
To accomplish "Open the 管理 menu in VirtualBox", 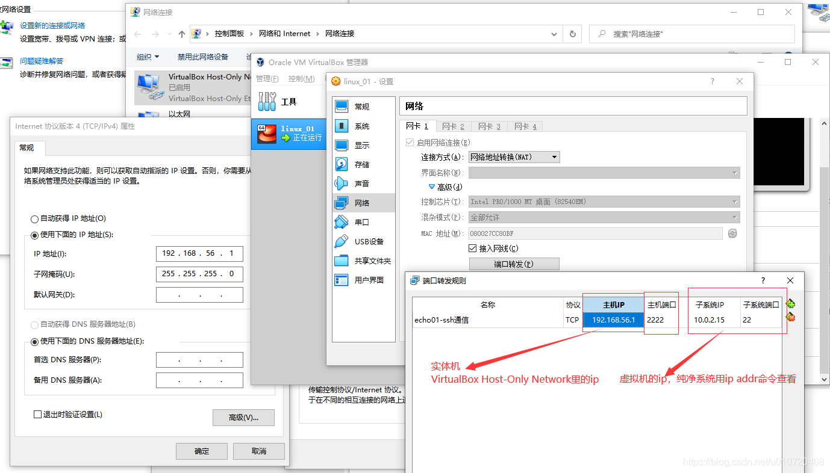I will coord(267,79).
